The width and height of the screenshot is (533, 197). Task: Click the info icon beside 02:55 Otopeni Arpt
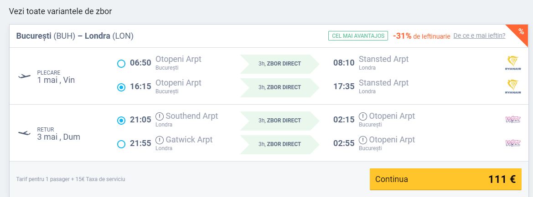[362, 140]
